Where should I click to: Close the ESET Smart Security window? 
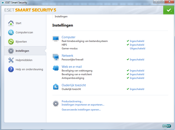point(169,2)
